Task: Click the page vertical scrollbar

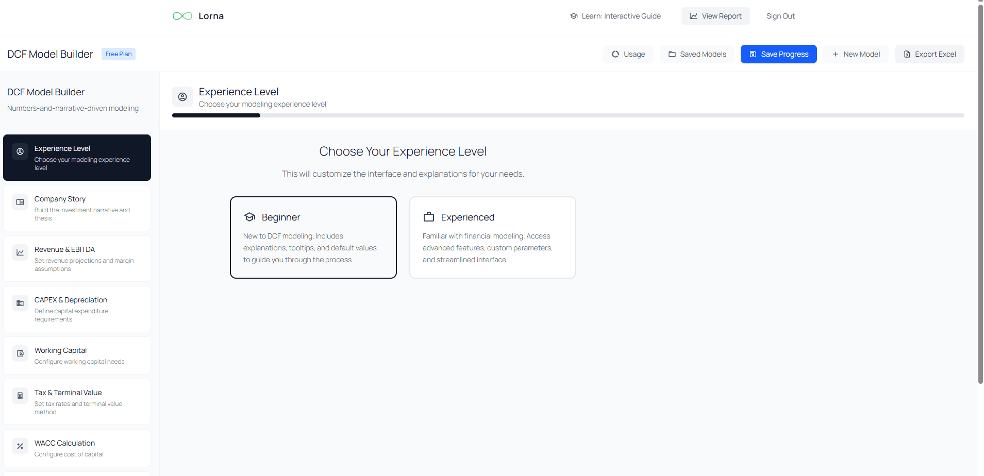Action: click(980, 193)
